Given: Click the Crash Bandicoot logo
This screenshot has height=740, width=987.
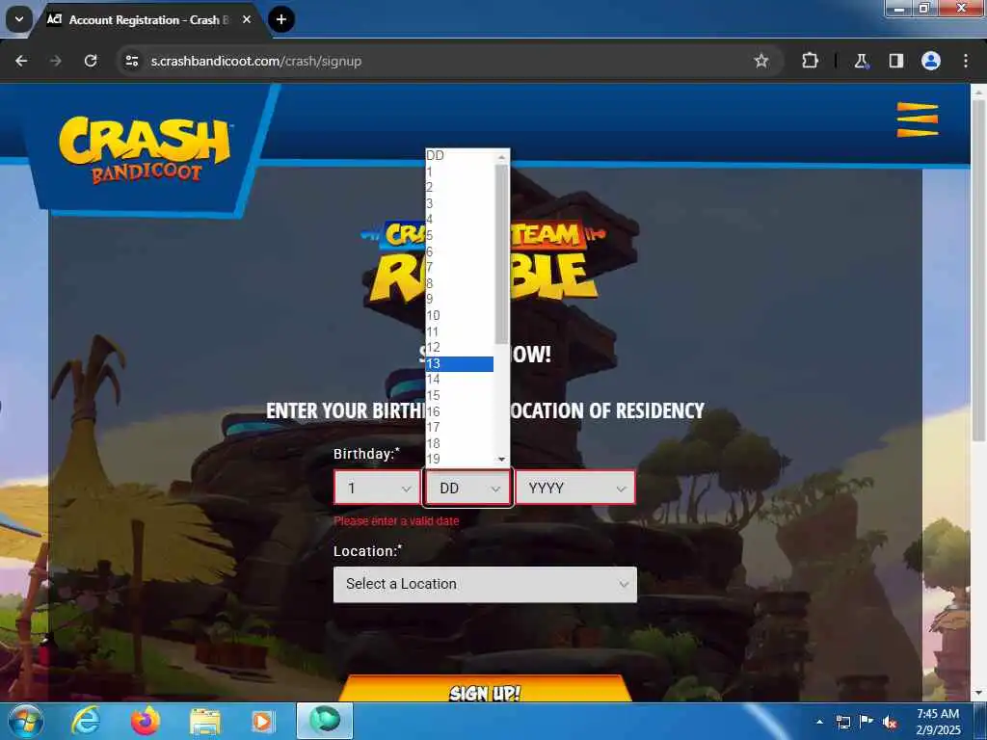Looking at the screenshot, I should [x=145, y=149].
